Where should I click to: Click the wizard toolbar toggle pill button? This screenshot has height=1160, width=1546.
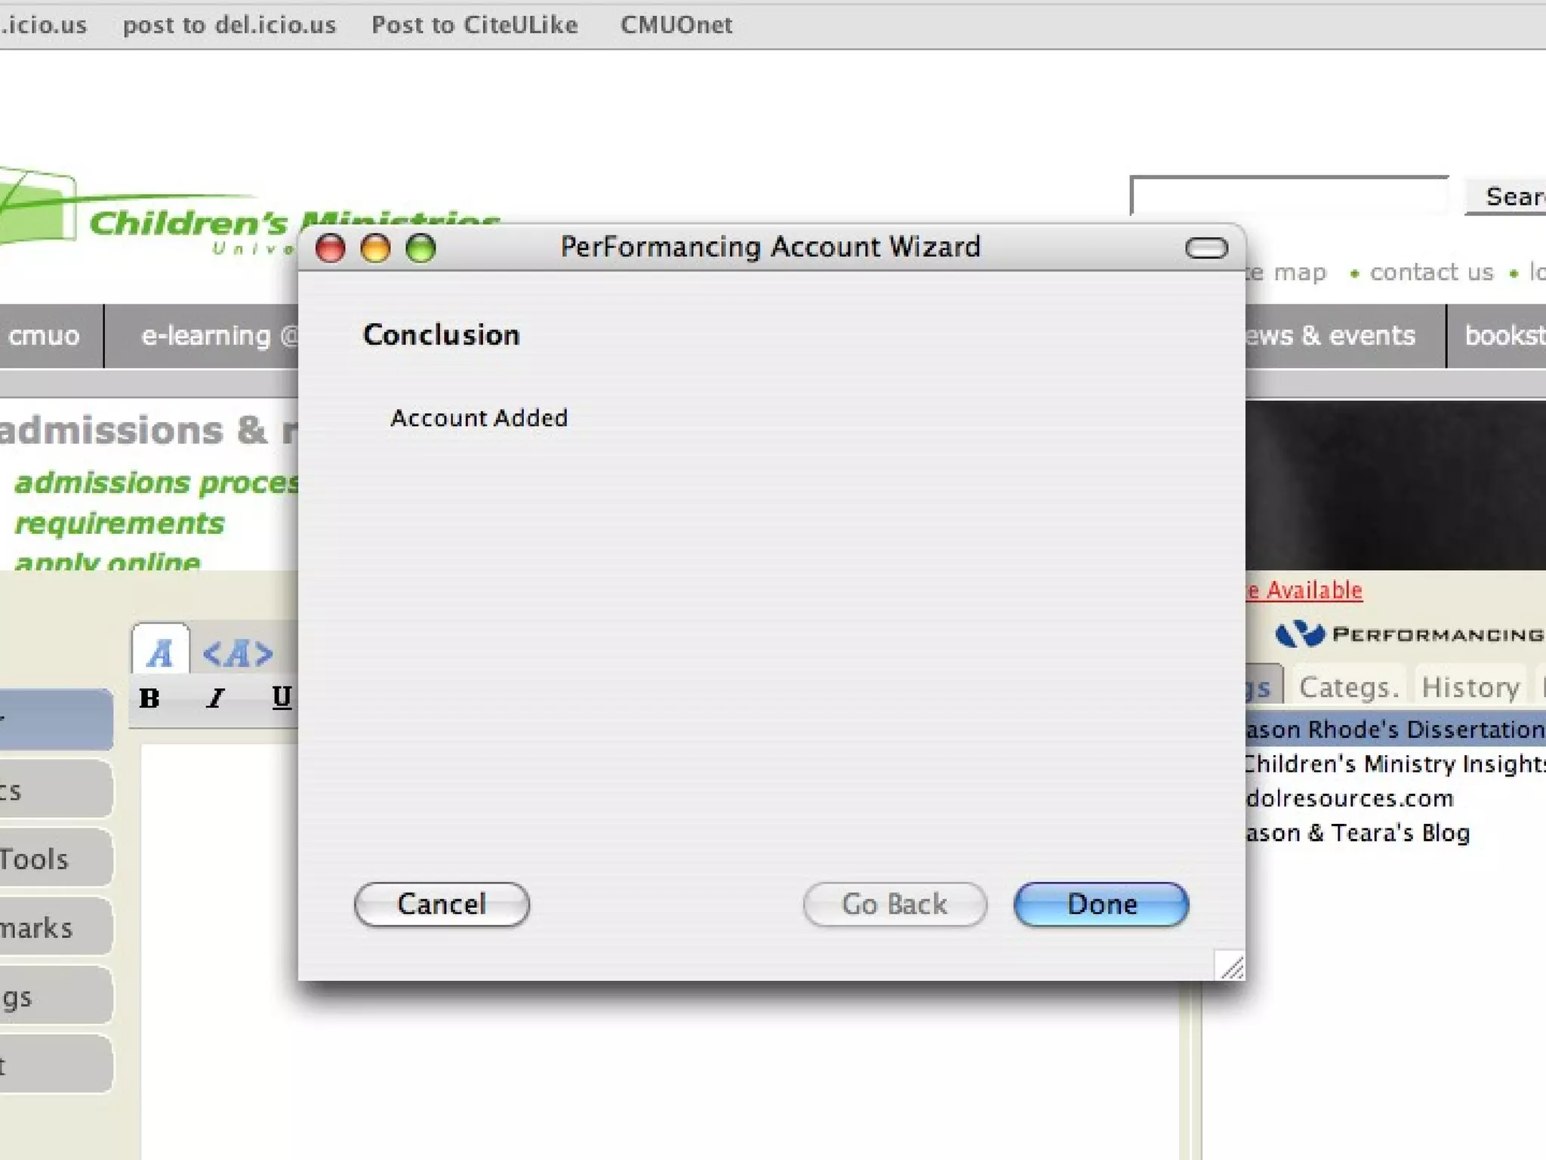point(1206,248)
